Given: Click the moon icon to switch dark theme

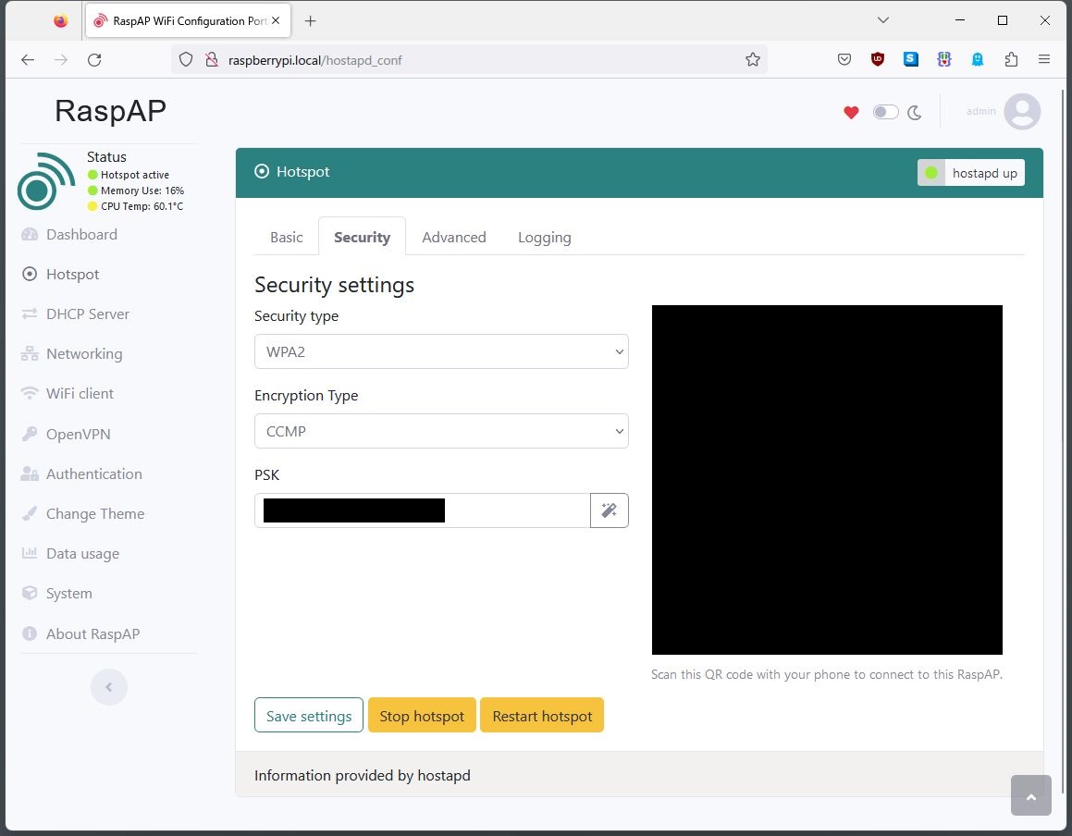Looking at the screenshot, I should (914, 112).
